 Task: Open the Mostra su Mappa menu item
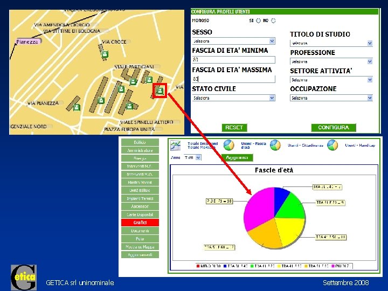(x=140, y=247)
